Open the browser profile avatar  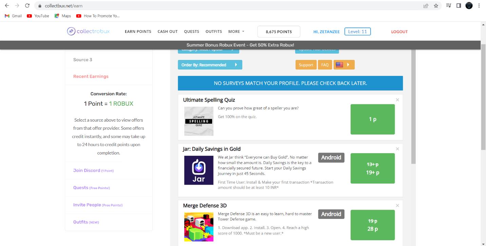point(469,6)
